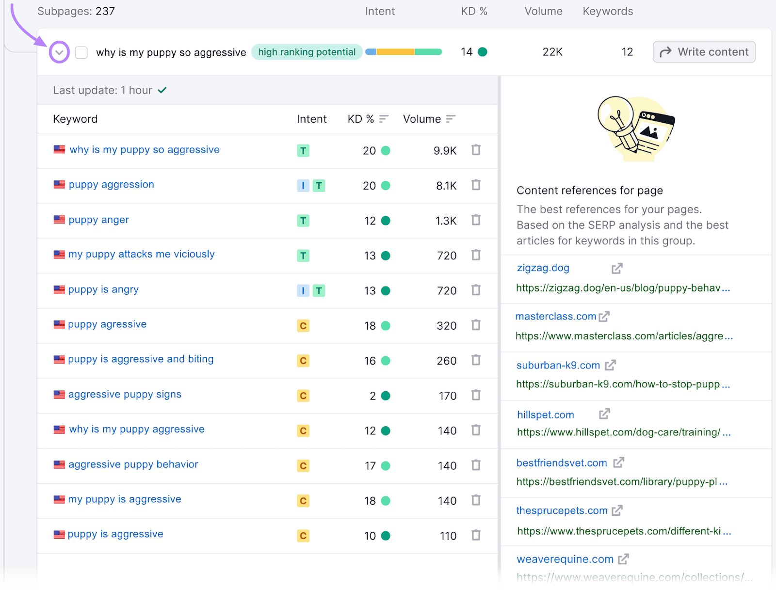Image resolution: width=776 pixels, height=590 pixels.
Task: Click the C intent badge on "puppy agressive"
Action: [x=303, y=325]
